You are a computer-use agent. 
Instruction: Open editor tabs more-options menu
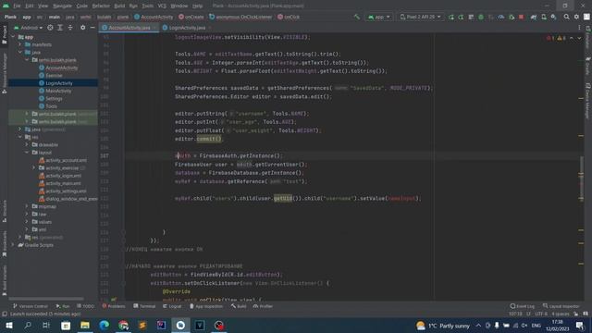pos(579,28)
